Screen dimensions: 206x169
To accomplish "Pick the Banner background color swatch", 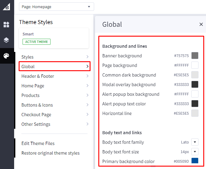I will tap(195, 56).
